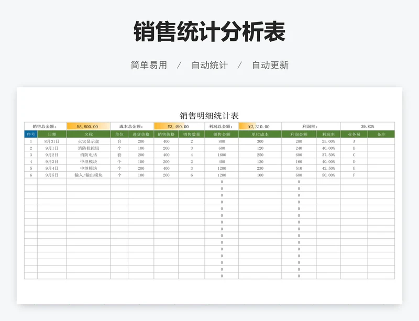
Task: Click the 简单易用 subtitle text
Action: (149, 65)
